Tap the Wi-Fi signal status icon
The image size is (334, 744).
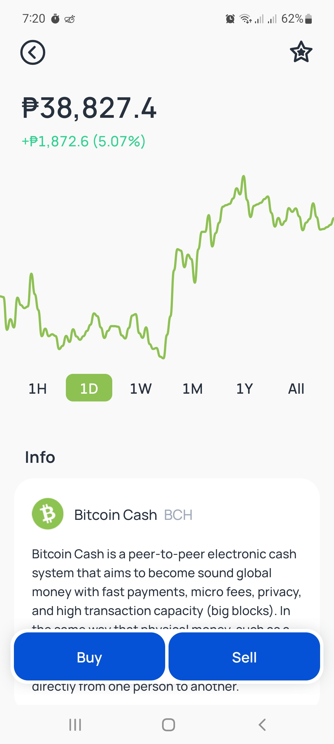pyautogui.click(x=246, y=19)
